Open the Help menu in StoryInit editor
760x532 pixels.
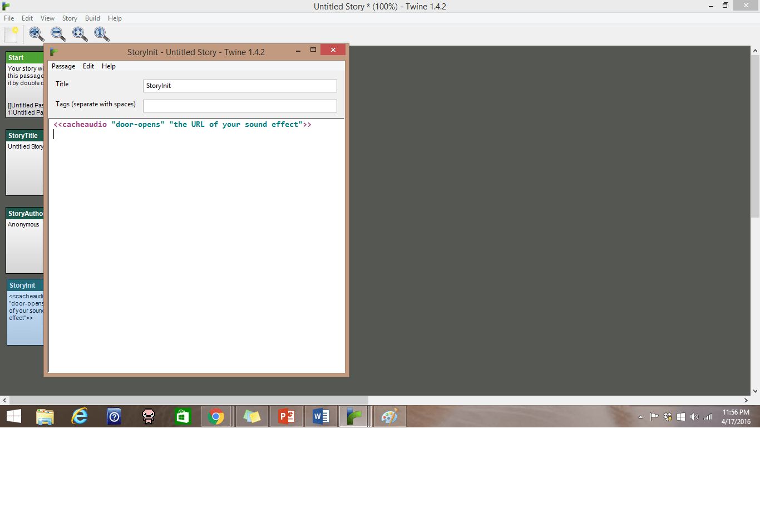tap(108, 66)
